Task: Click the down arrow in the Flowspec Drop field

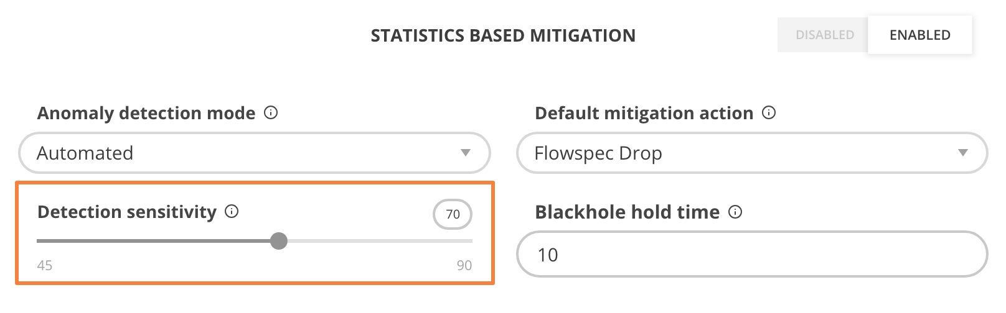Action: 962,153
